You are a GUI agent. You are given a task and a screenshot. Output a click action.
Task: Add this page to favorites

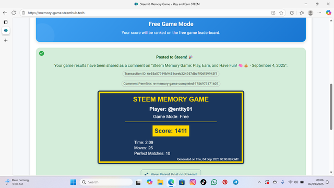click(x=281, y=13)
